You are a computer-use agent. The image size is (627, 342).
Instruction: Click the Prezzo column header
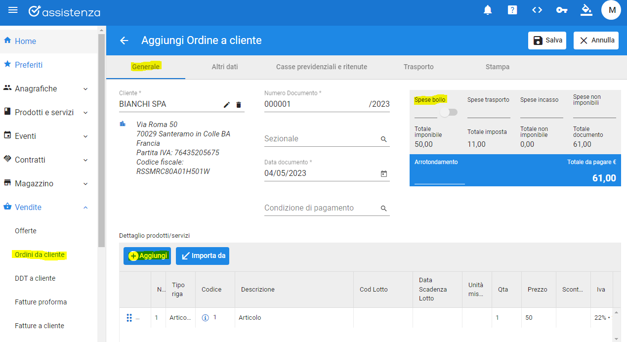[539, 290]
